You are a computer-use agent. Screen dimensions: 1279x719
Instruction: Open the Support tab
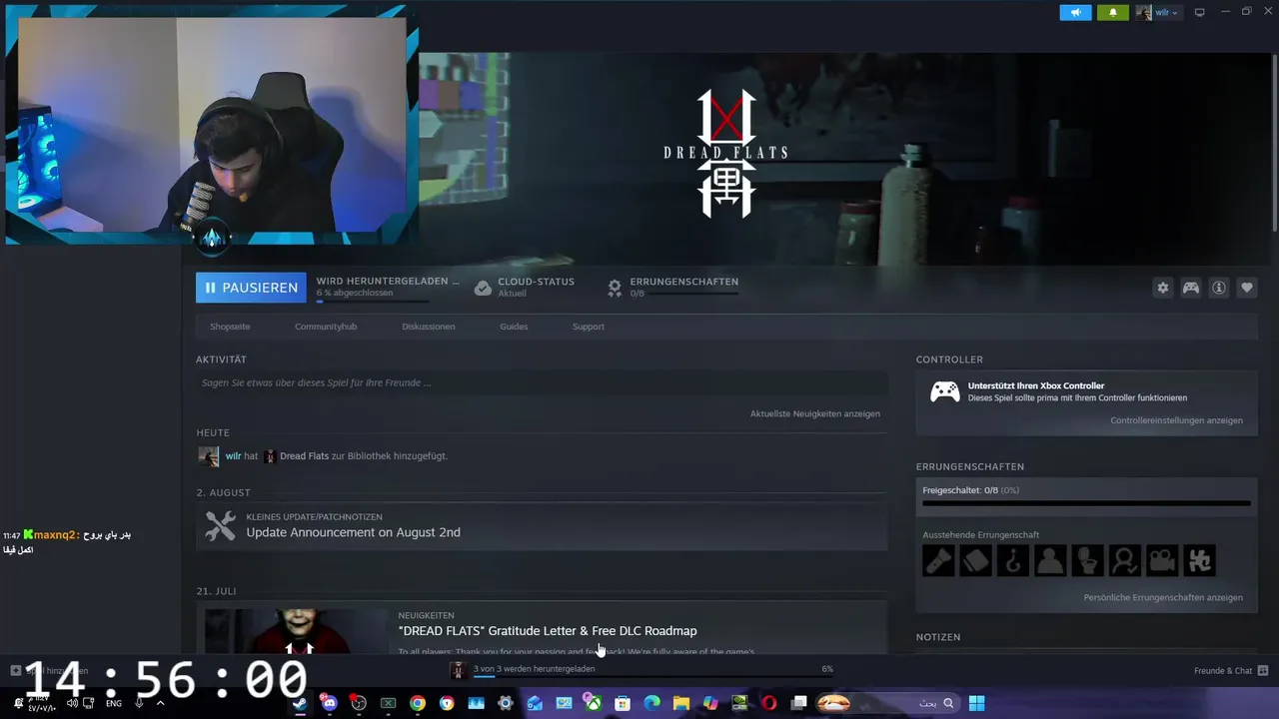(x=589, y=327)
